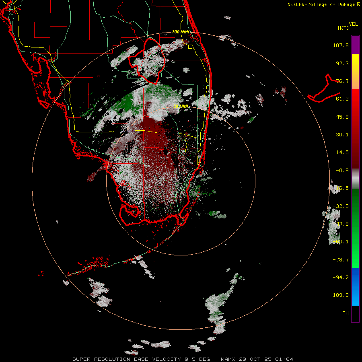Click the 107.8 legend value
This screenshot has width=362, height=362.
pos(341,45)
